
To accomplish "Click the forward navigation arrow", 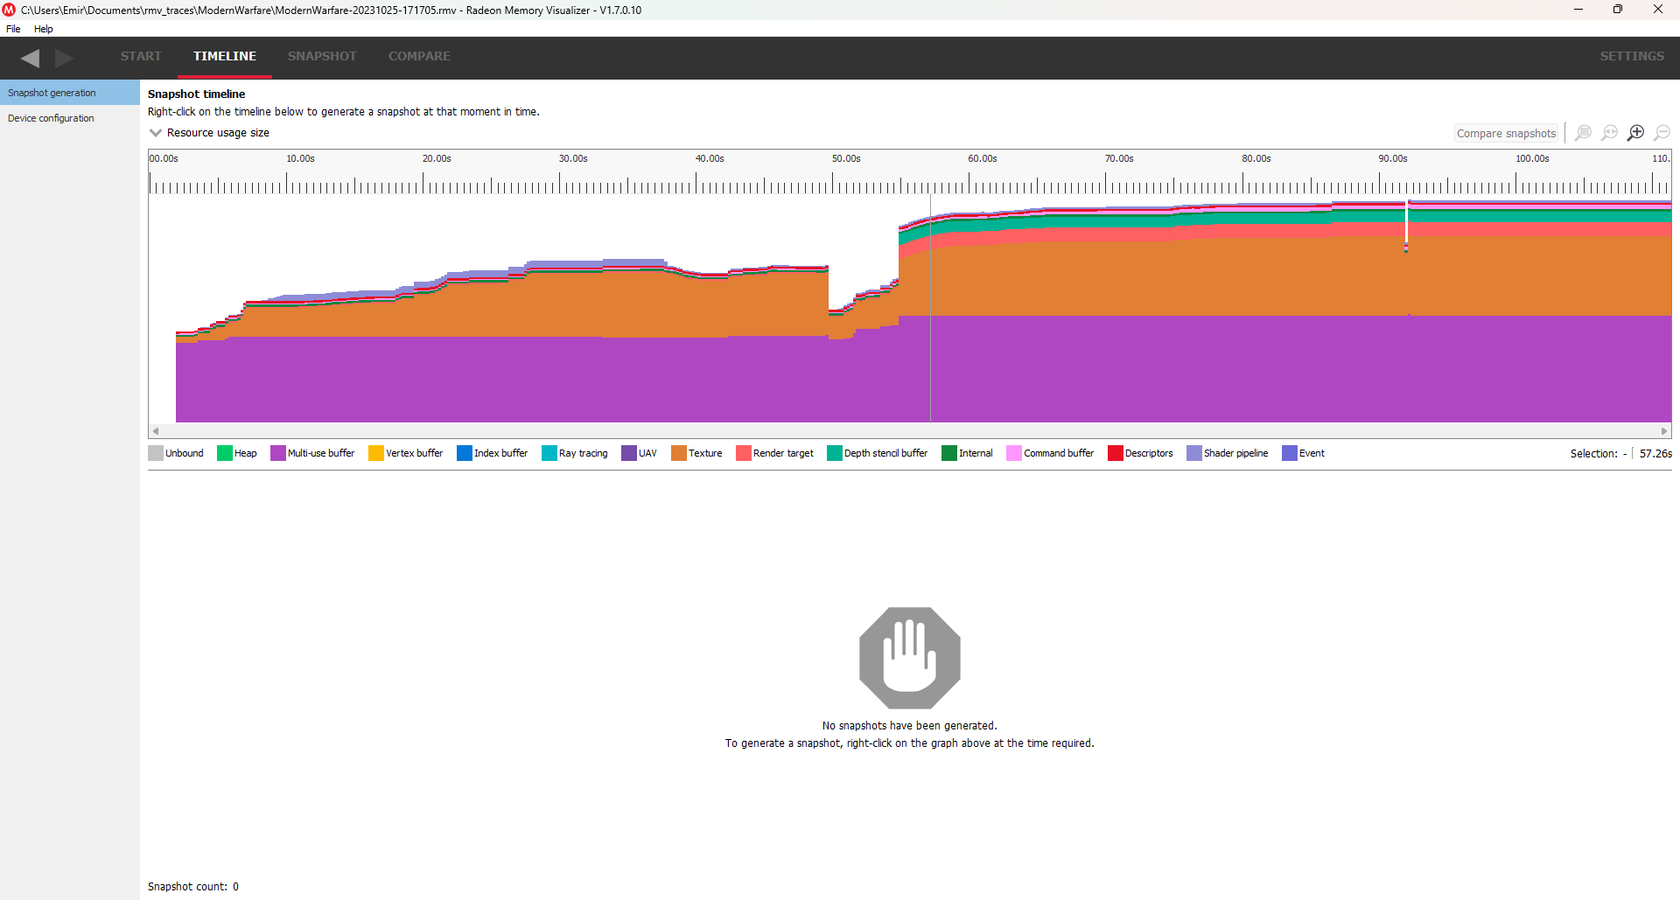I will point(64,58).
